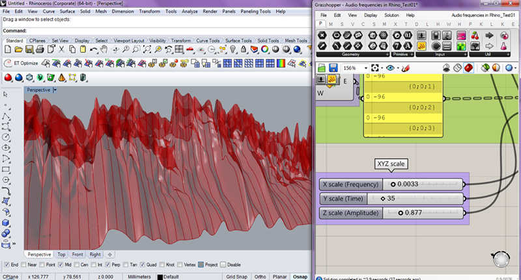Open the Paneling Tools menu in Rhino

[255, 11]
